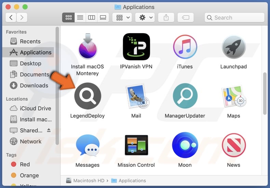Click the sidebar vertical scrollbar
270x188 pixels.
tap(57, 86)
